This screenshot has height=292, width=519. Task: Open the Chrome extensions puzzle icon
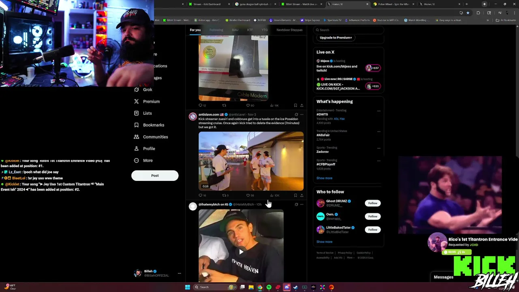click(x=478, y=13)
